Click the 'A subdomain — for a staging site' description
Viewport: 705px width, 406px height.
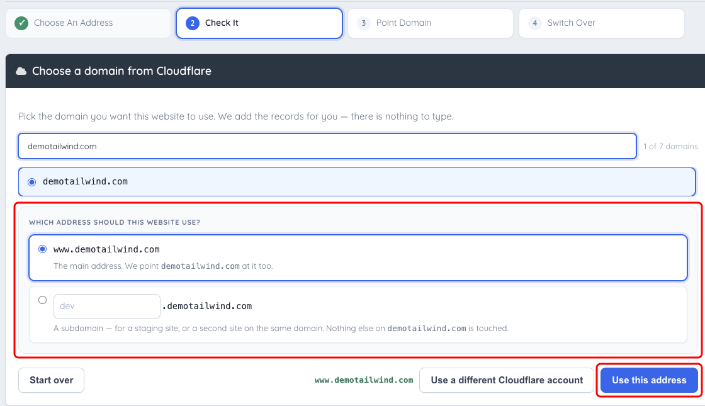click(x=281, y=329)
